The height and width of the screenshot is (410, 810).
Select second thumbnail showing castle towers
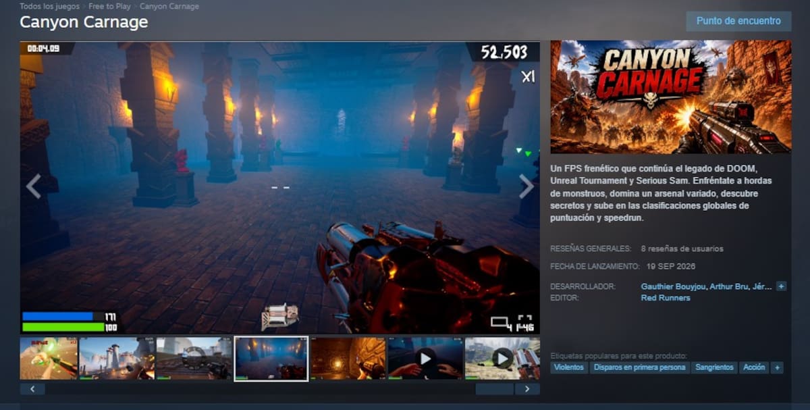[x=117, y=358]
